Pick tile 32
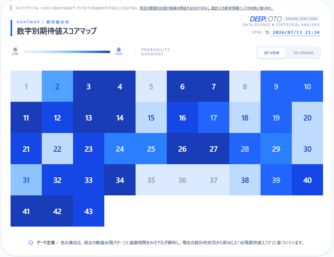 (57, 180)
